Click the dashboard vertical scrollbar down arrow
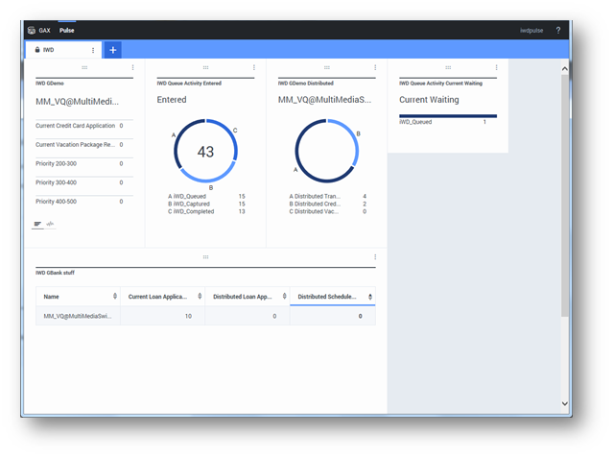This screenshot has width=613, height=458. click(x=564, y=403)
